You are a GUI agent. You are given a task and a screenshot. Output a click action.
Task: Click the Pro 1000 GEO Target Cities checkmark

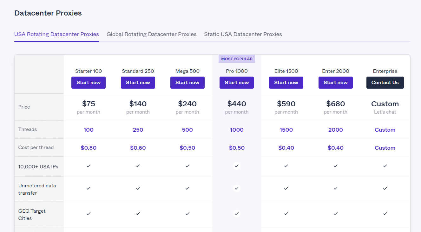(237, 214)
